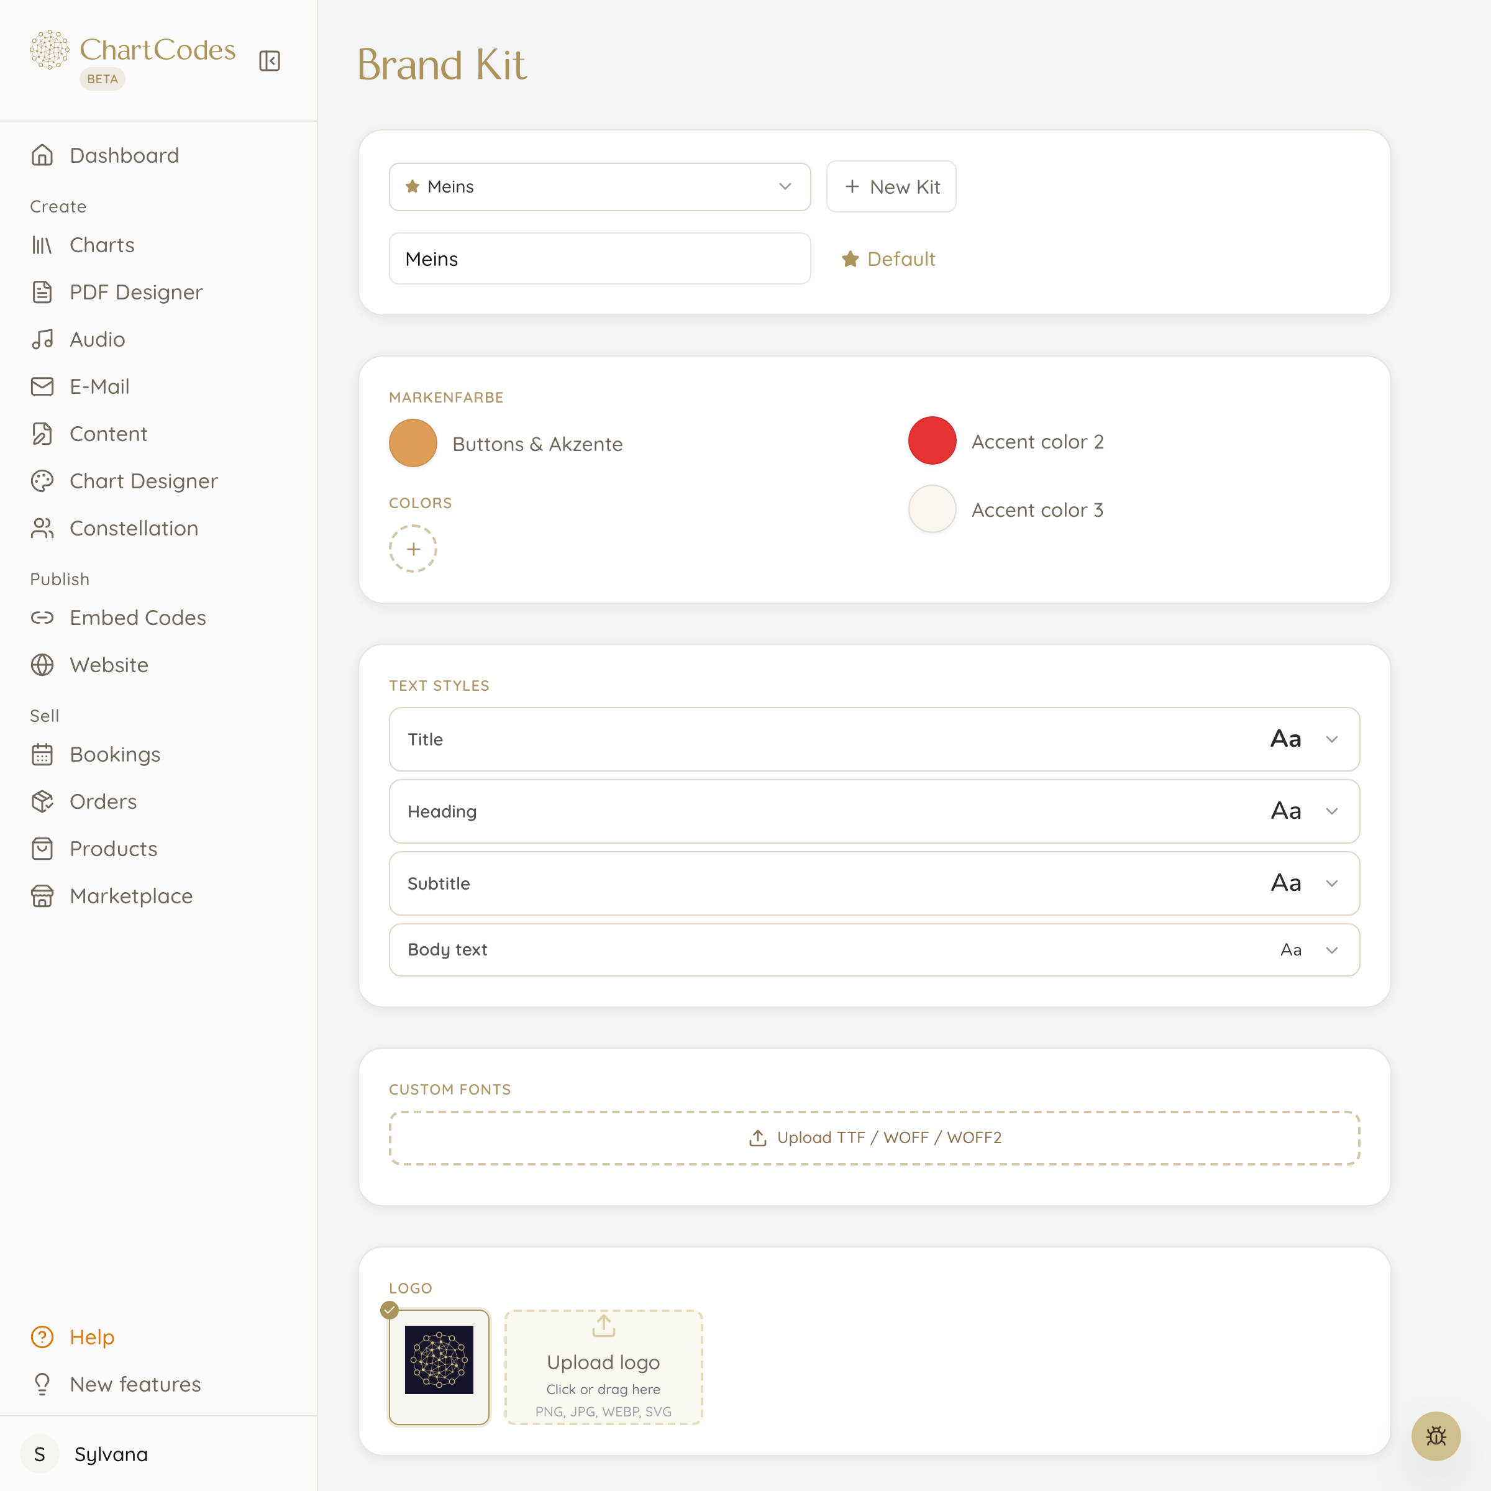1491x1491 pixels.
Task: Open the Meins brand kit dropdown
Action: 600,187
